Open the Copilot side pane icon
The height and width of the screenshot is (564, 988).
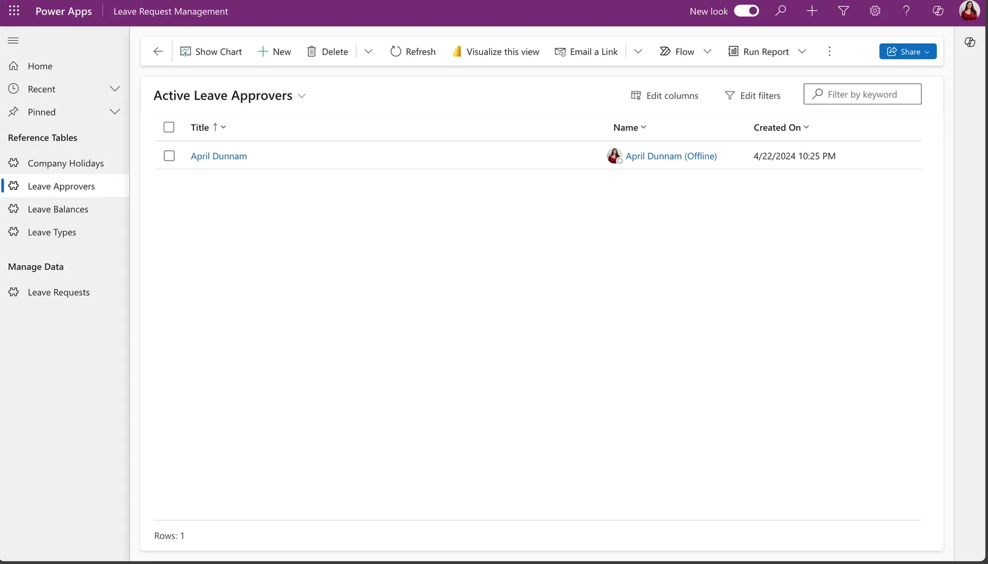[x=970, y=42]
